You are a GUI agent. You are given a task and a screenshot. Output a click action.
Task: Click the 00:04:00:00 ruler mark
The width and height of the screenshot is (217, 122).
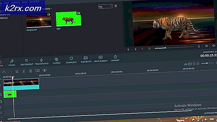(x=153, y=70)
